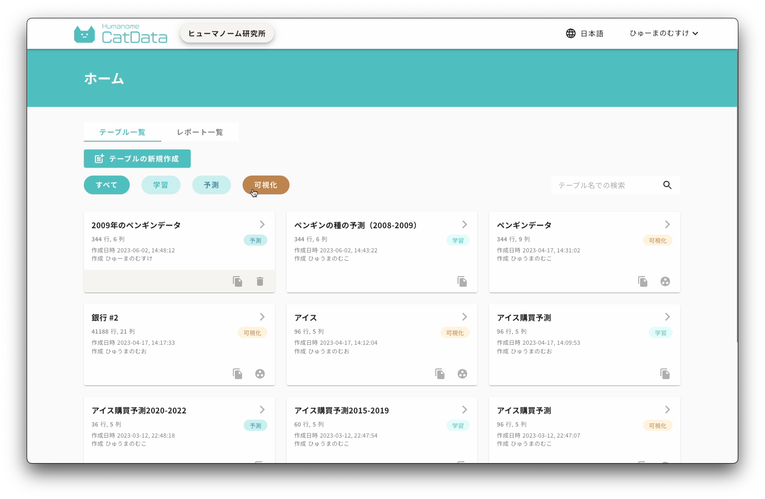Click the globe language icon

coord(571,33)
